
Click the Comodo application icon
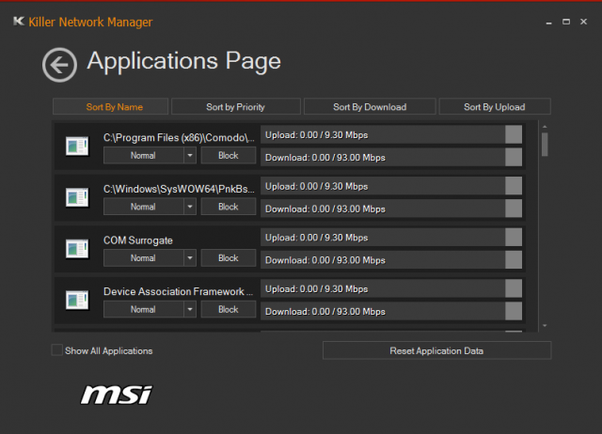77,146
